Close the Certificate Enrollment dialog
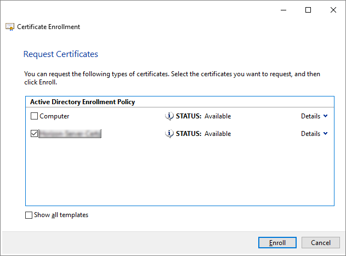 coord(333,10)
